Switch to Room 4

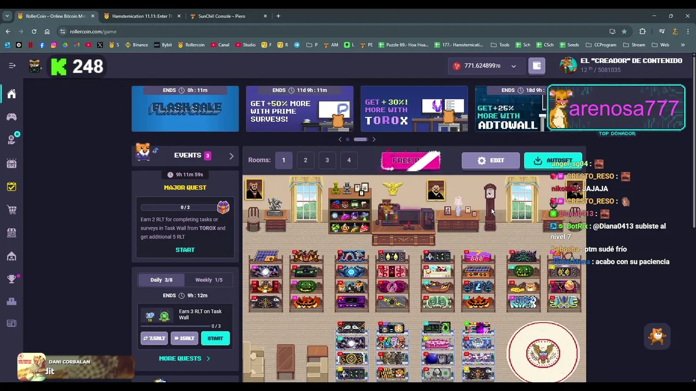pos(349,160)
